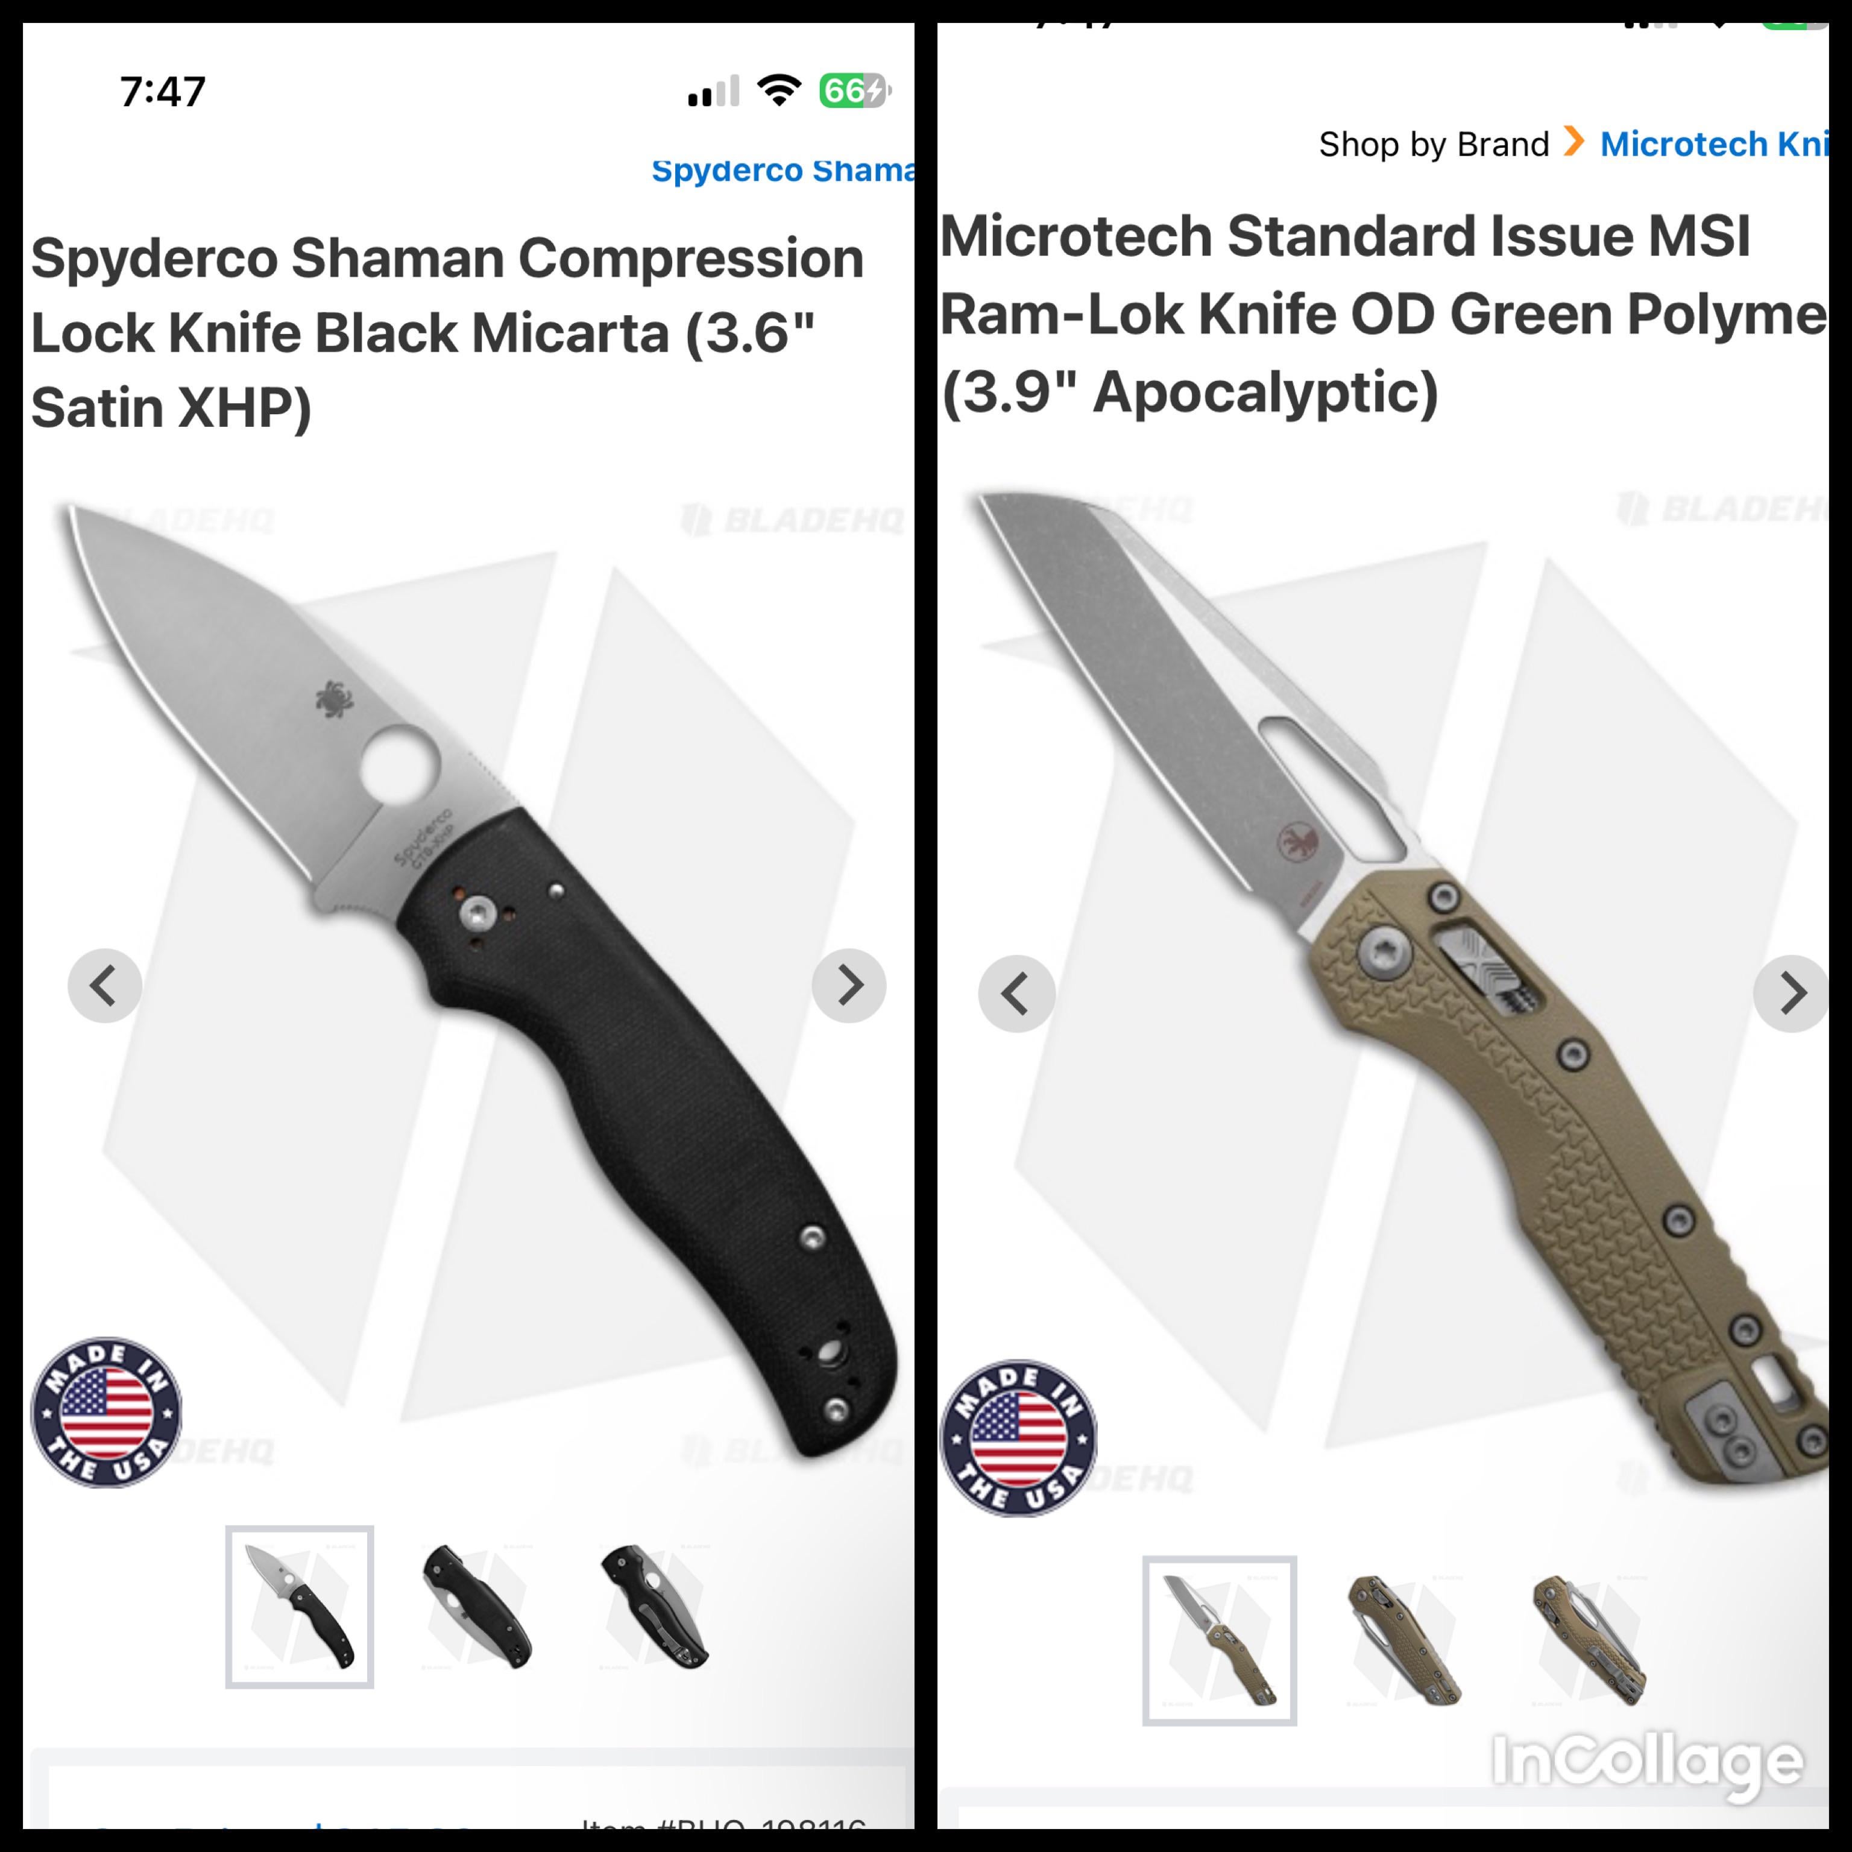Image resolution: width=1852 pixels, height=1852 pixels.
Task: Select third Spyderco clip-side thumbnail
Action: tap(655, 1607)
